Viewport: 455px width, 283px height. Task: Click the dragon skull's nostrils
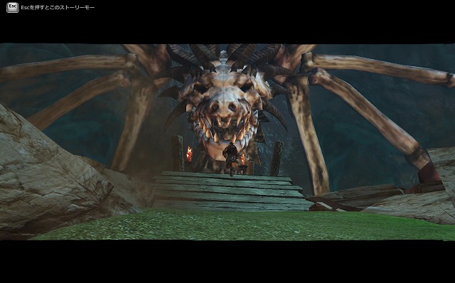tap(223, 107)
